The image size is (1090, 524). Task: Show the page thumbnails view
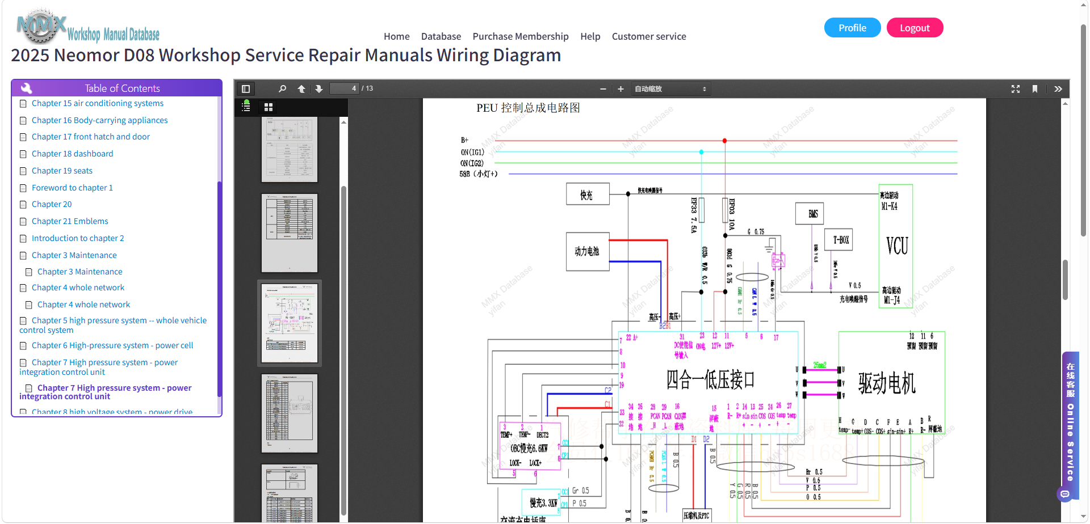(269, 107)
